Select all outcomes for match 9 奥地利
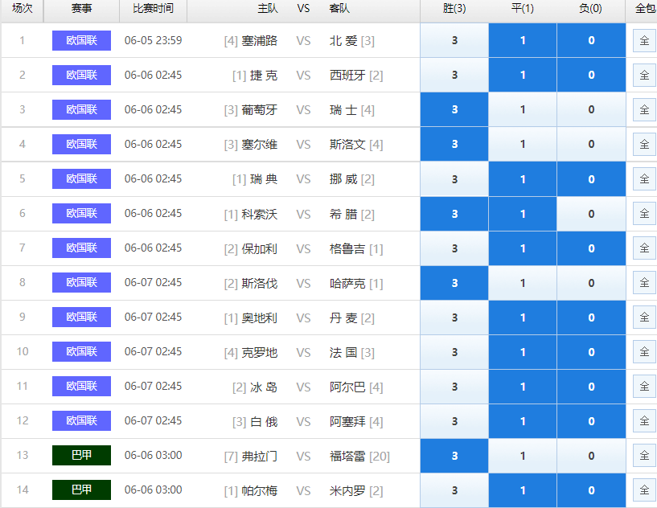The width and height of the screenshot is (657, 508). pyautogui.click(x=644, y=317)
